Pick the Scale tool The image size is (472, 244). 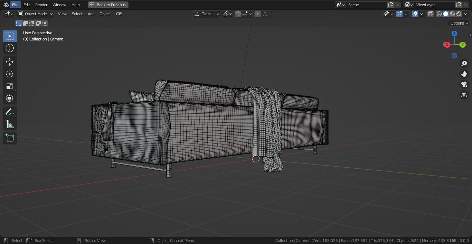(x=10, y=86)
